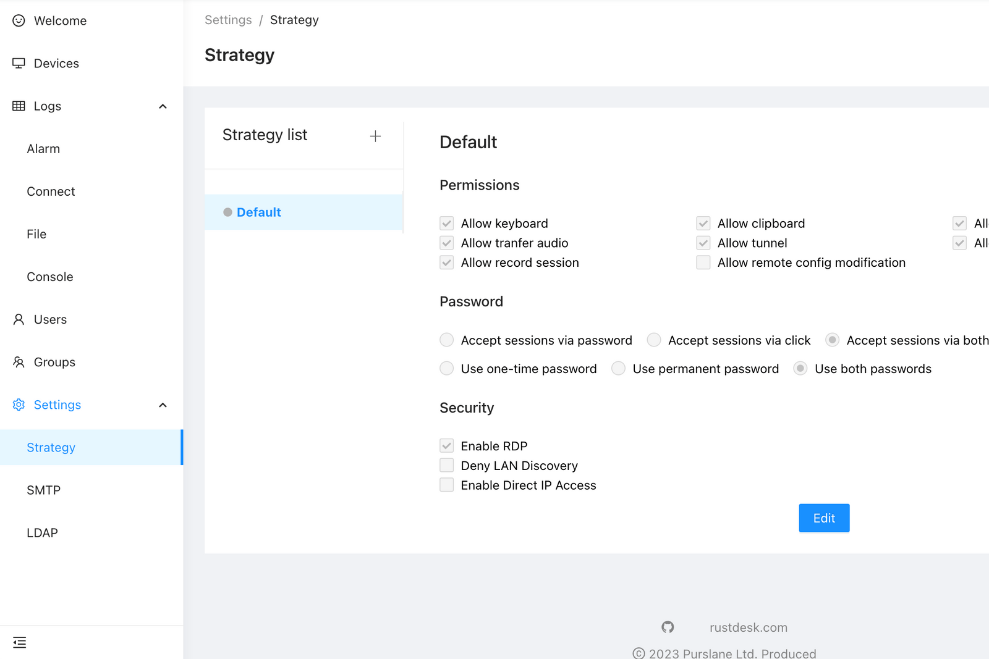989x659 pixels.
Task: Open the GitHub icon in footer
Action: [668, 628]
